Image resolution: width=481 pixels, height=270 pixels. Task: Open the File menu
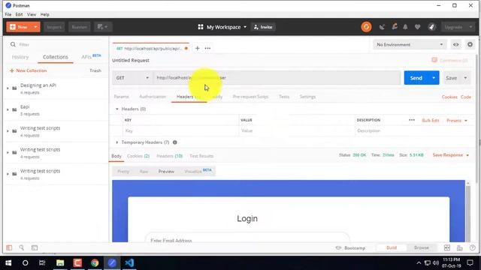(x=8, y=14)
